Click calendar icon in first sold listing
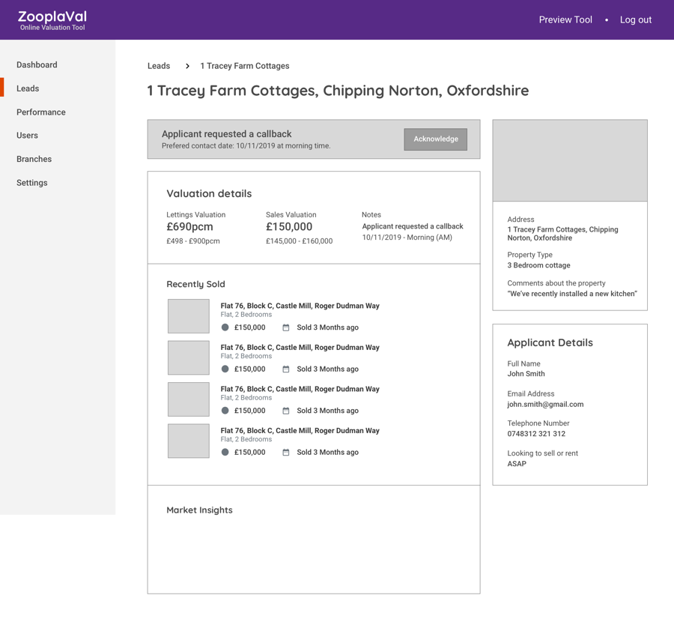Screen dimensions: 674x625 coord(285,327)
